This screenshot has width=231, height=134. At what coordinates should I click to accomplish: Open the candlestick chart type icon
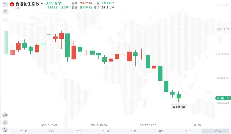5,115
